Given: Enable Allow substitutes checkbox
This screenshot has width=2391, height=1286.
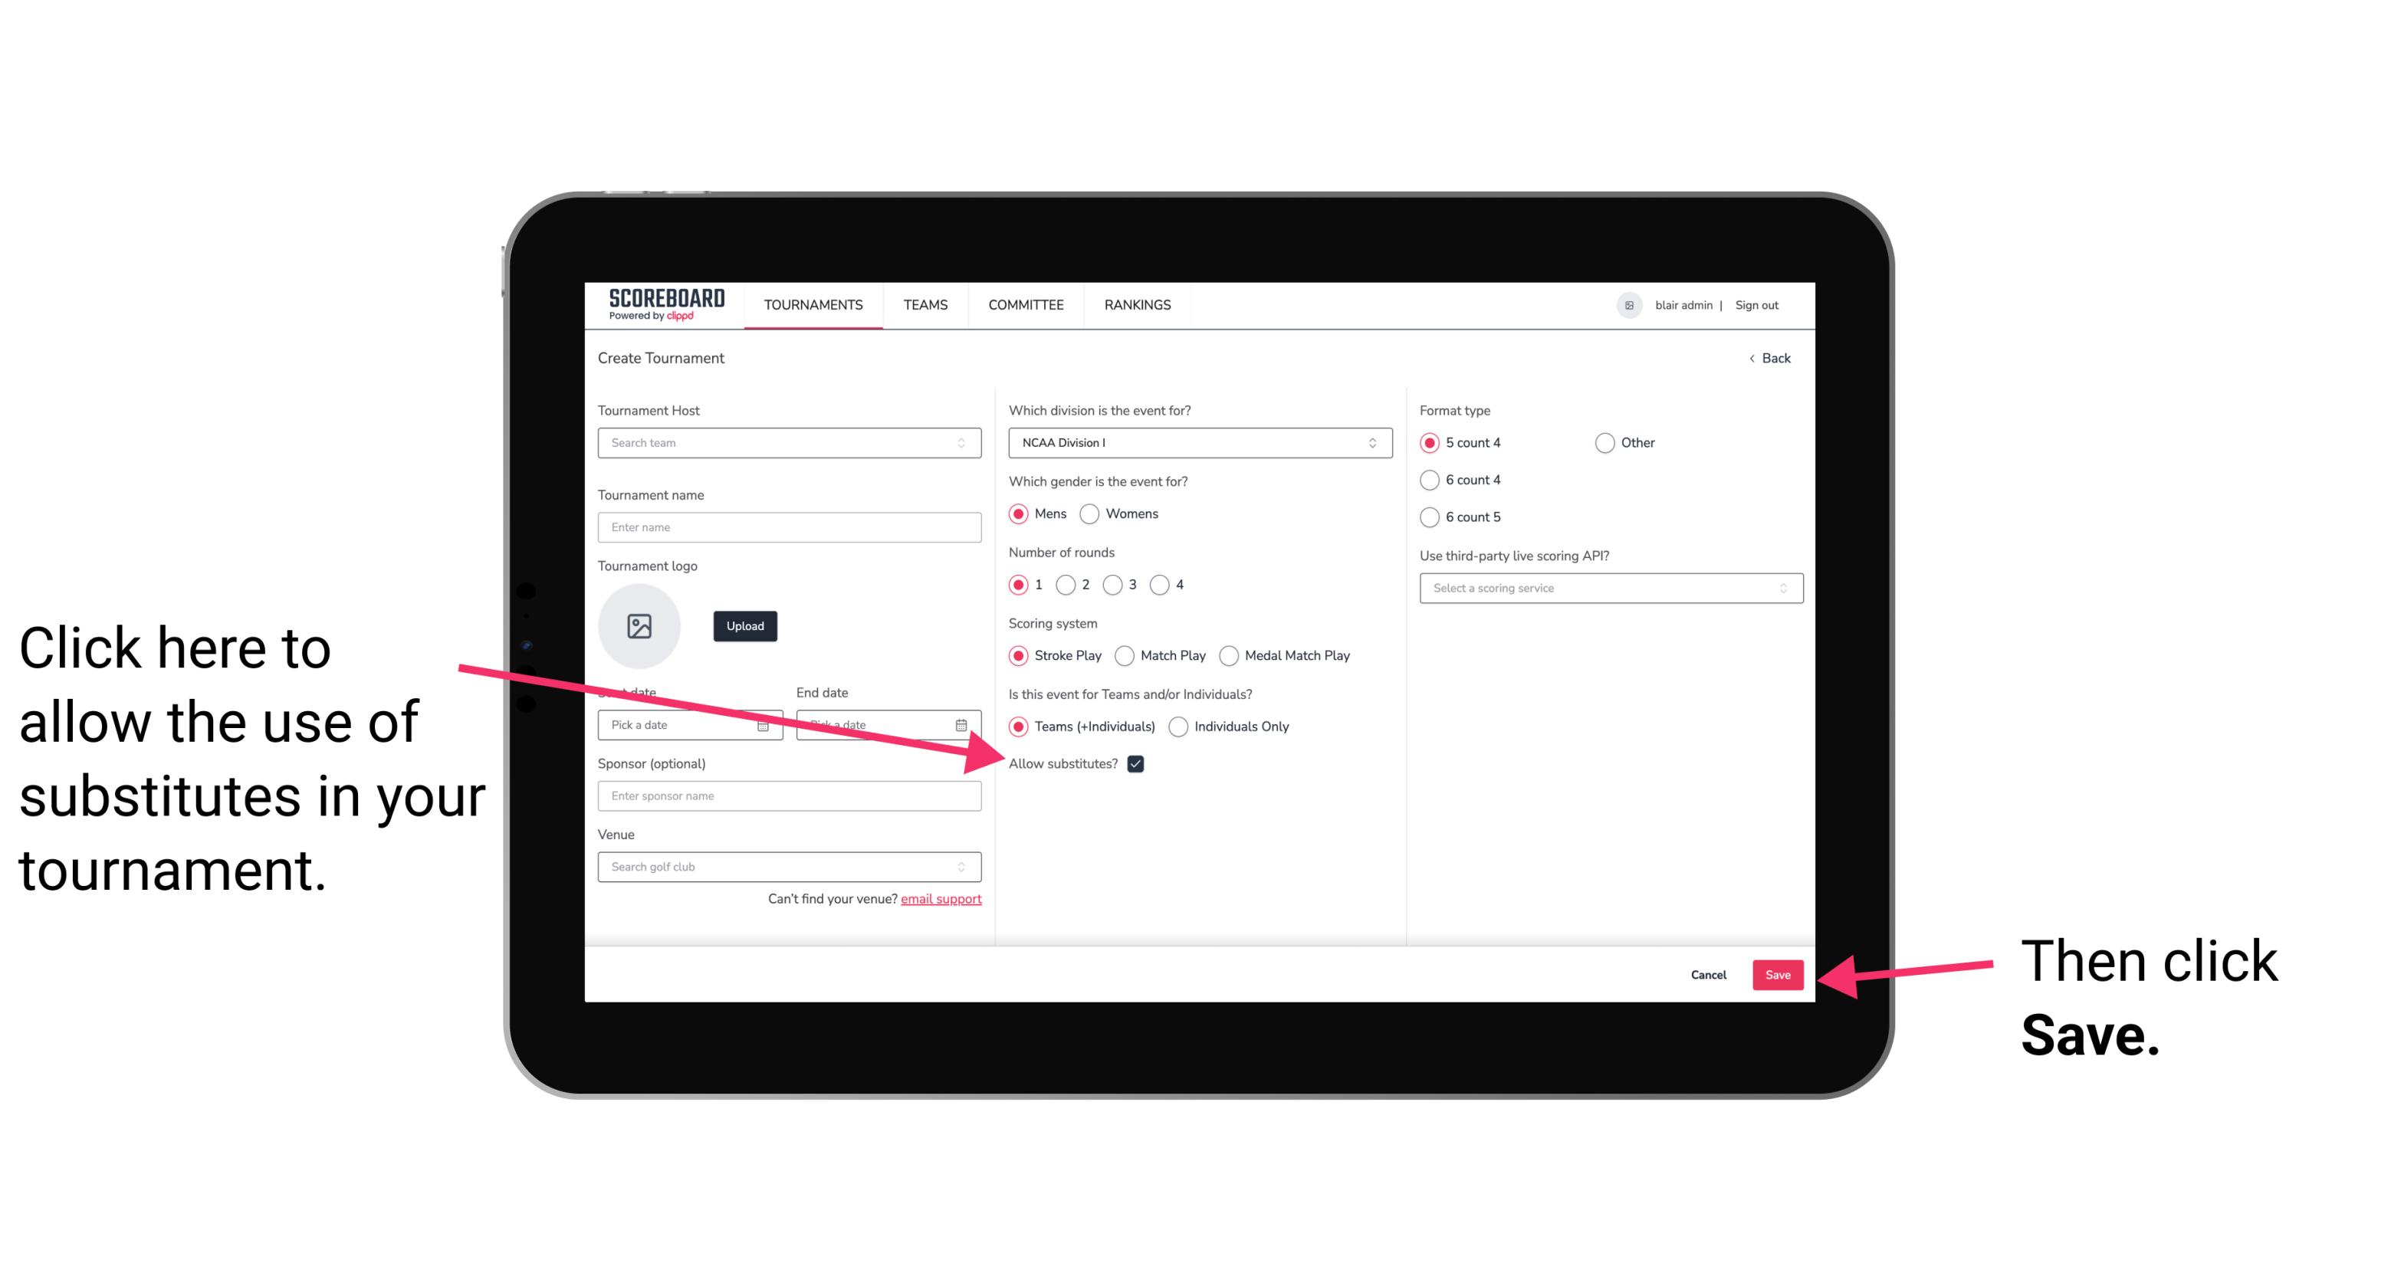Looking at the screenshot, I should point(1141,763).
